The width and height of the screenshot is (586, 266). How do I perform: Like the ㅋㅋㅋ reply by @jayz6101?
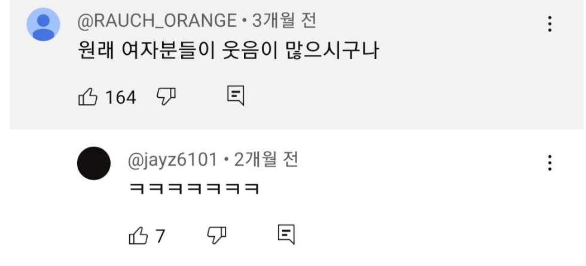(x=138, y=236)
